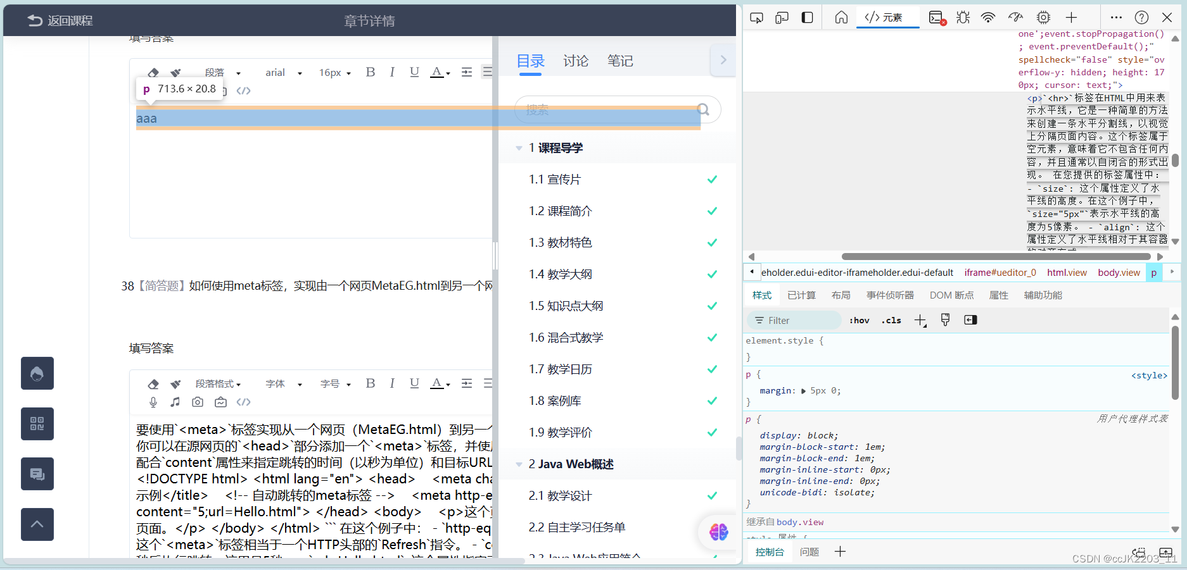Toggle the DevTools sidebar dock icon
1187x570 pixels.
pos(807,18)
